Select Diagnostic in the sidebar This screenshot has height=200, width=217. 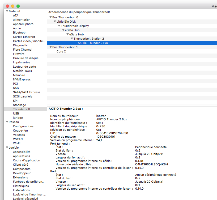click(x=20, y=45)
